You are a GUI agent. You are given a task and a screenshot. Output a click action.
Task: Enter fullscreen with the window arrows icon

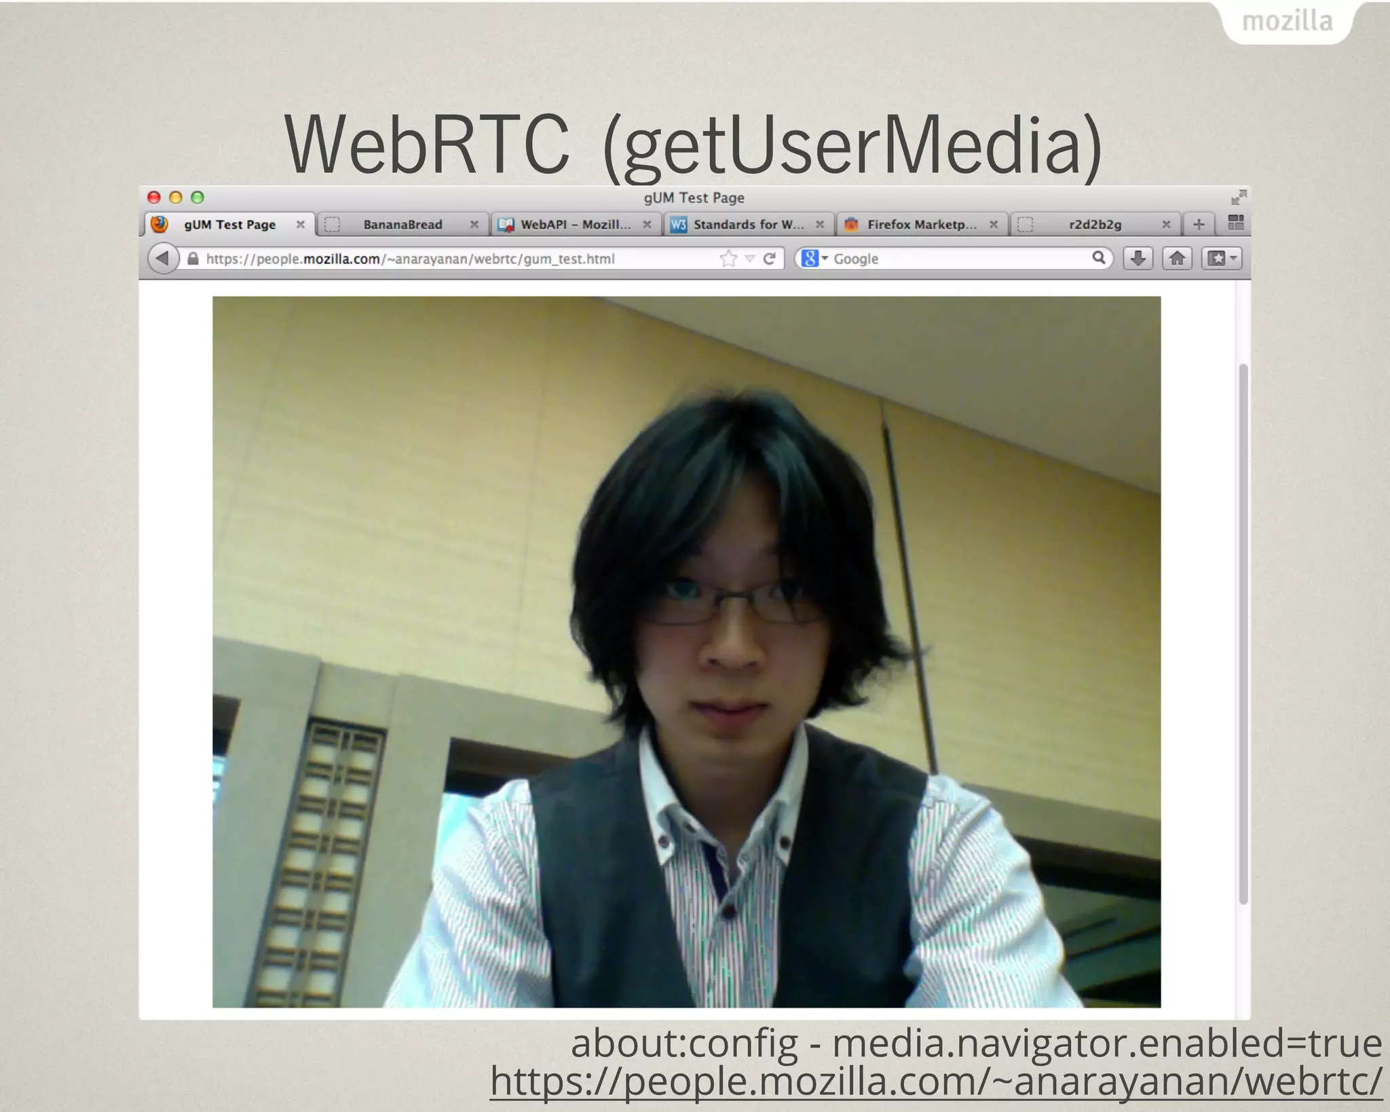coord(1239,198)
